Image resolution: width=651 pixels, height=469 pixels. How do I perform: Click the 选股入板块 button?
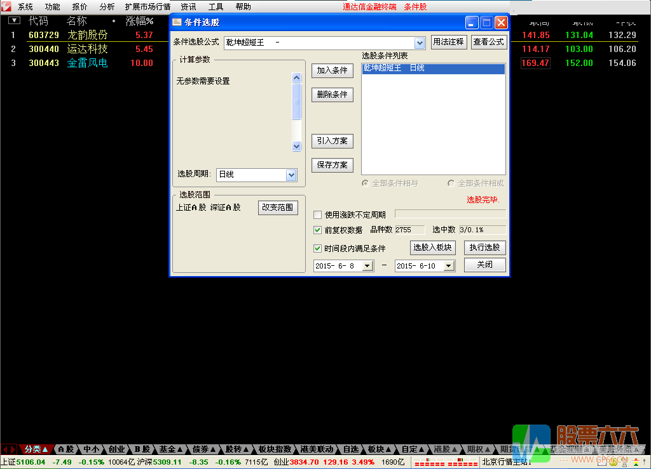tap(432, 248)
